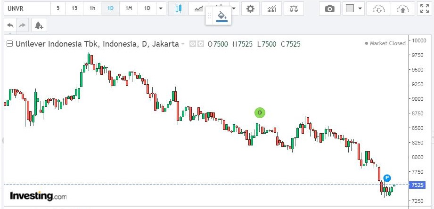434x209 pixels.
Task: Select the 1h interval
Action: (92, 8)
